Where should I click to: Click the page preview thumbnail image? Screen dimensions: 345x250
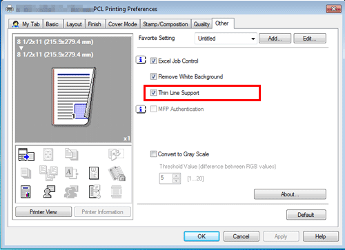[x=74, y=96]
